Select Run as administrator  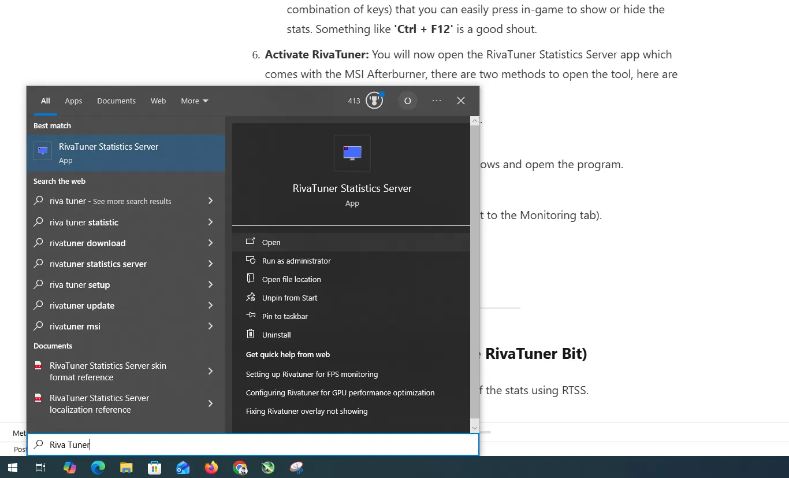pos(296,261)
